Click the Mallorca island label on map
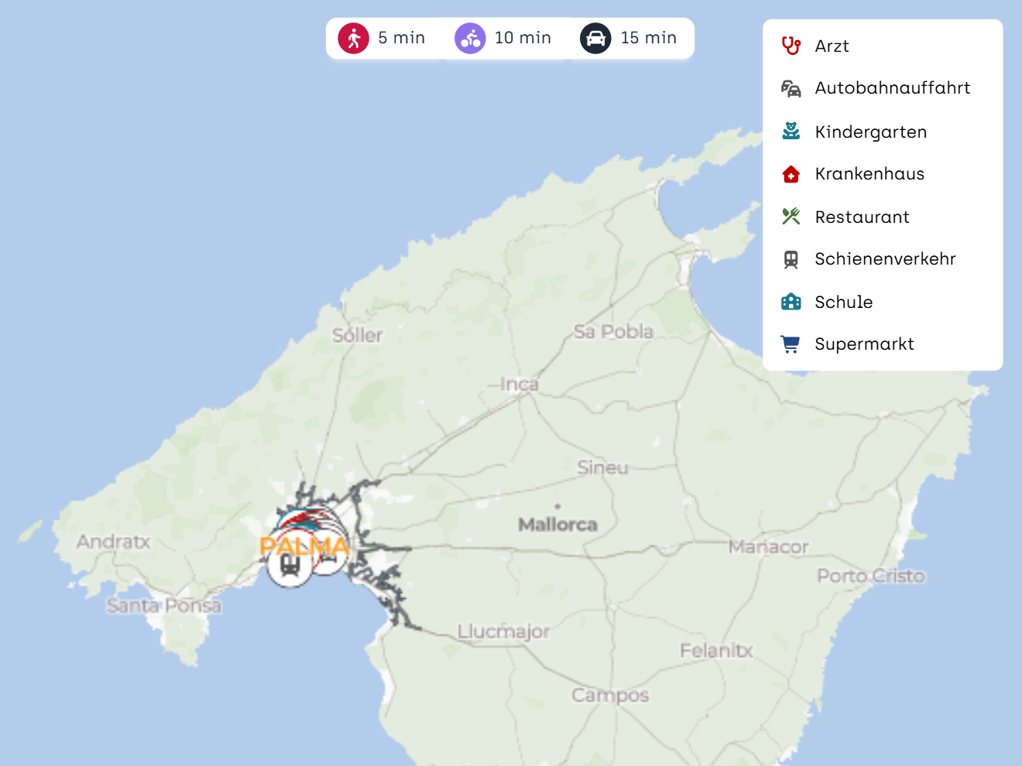 [x=557, y=525]
